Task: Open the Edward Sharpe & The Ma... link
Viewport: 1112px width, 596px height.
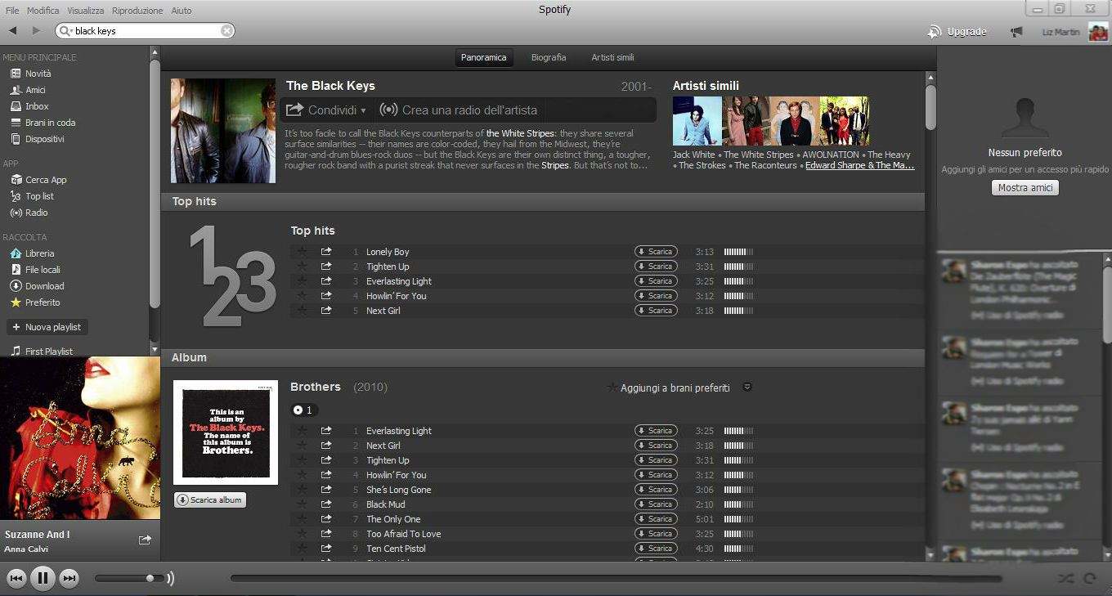Action: pyautogui.click(x=860, y=165)
